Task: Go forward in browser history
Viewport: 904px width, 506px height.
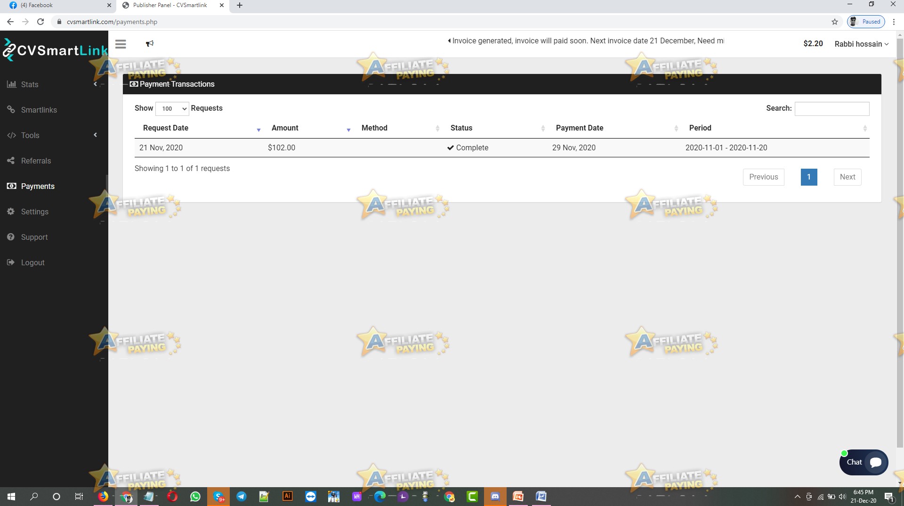Action: tap(25, 22)
